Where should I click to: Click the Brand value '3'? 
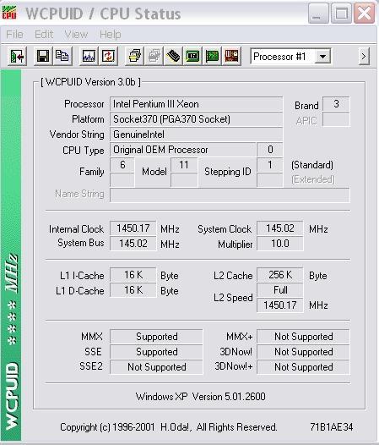click(336, 104)
